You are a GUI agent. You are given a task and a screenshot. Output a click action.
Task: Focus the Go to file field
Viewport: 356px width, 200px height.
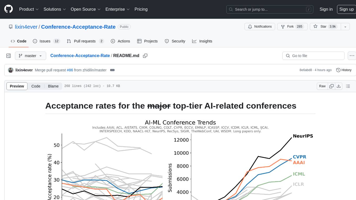click(313, 56)
